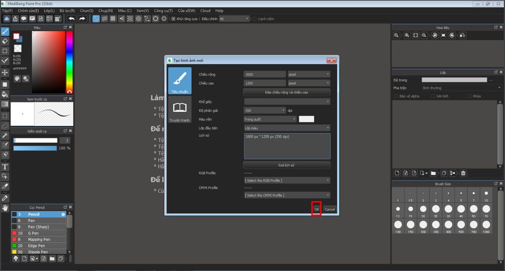Click the Undo arrow in top toolbar
The height and width of the screenshot is (271, 505).
[72, 19]
